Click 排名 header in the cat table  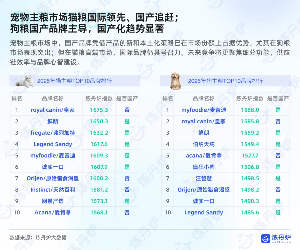[17, 99]
